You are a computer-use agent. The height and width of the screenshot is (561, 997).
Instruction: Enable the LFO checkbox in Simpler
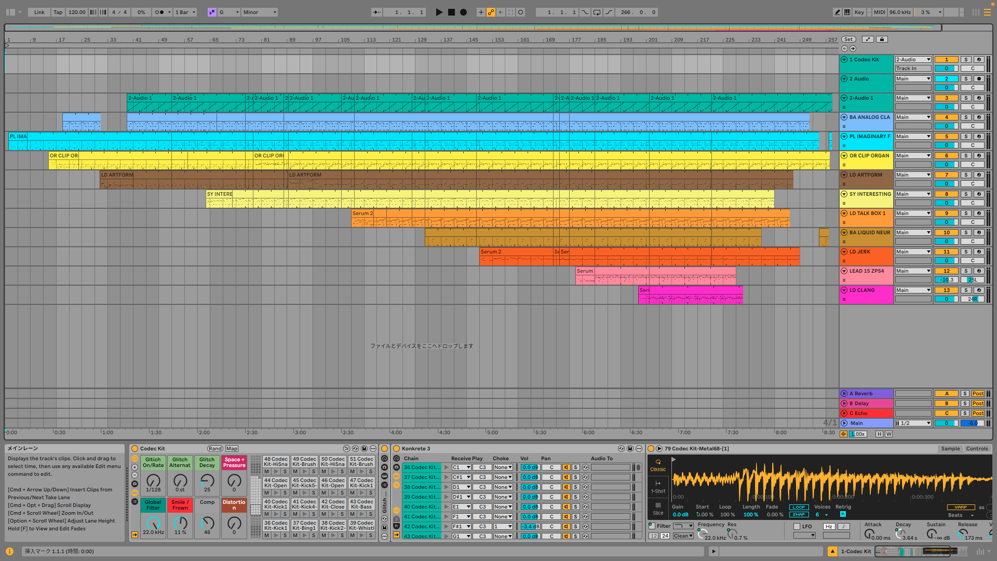click(797, 526)
